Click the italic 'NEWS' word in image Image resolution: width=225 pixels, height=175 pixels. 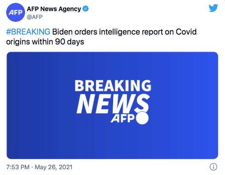113,104
